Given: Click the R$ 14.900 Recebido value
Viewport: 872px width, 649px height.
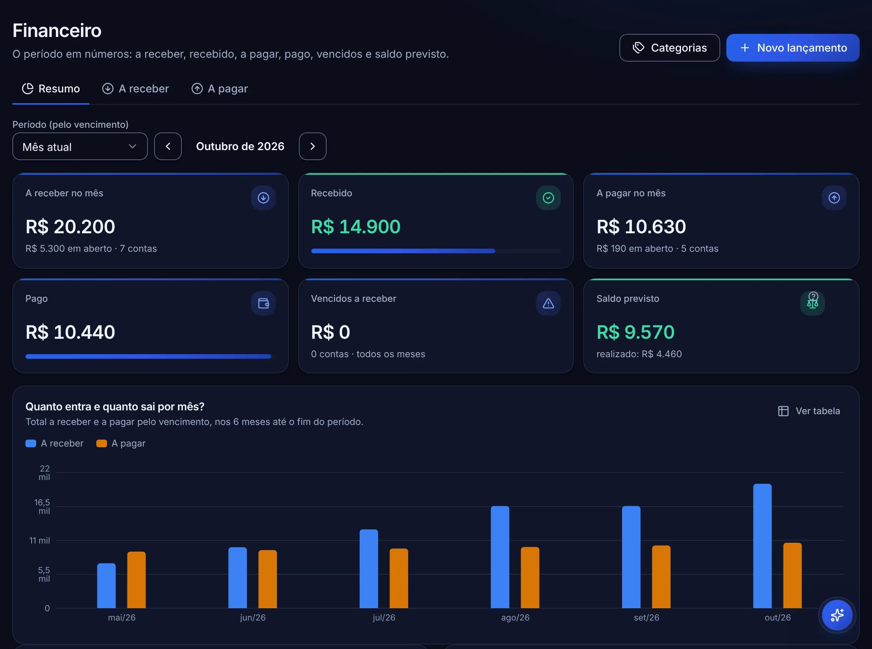Looking at the screenshot, I should tap(356, 227).
